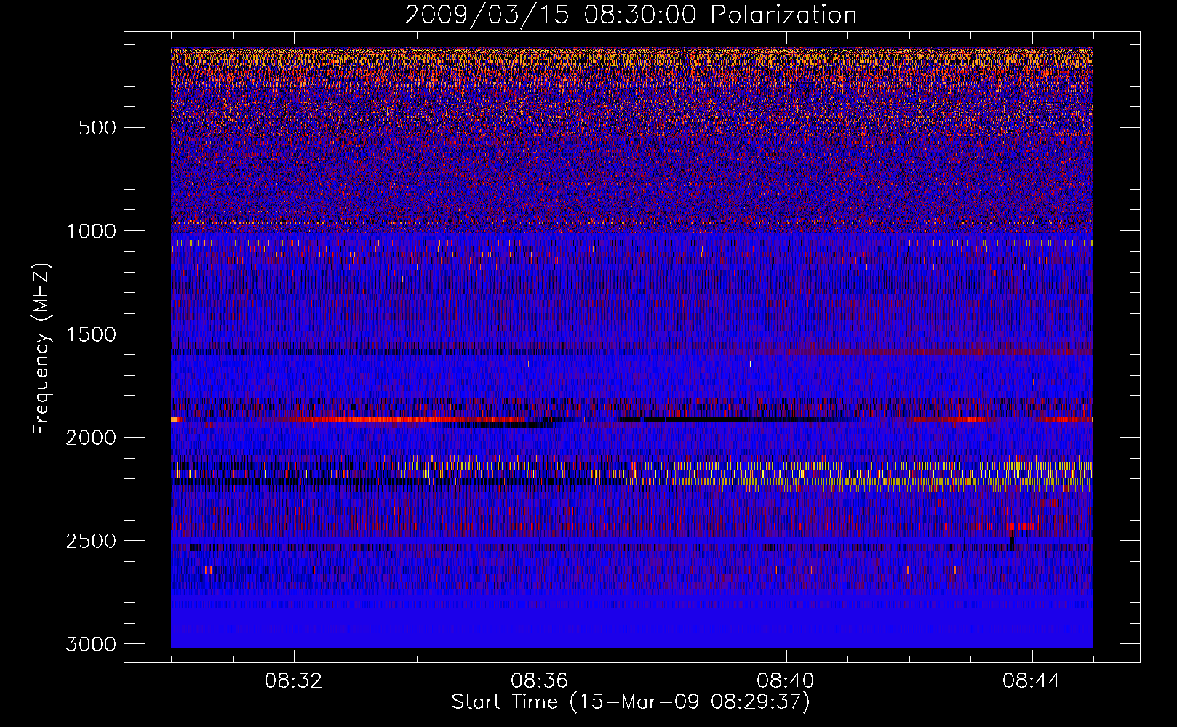
Task: Click the 1500 frequency tick label
Action: click(91, 334)
